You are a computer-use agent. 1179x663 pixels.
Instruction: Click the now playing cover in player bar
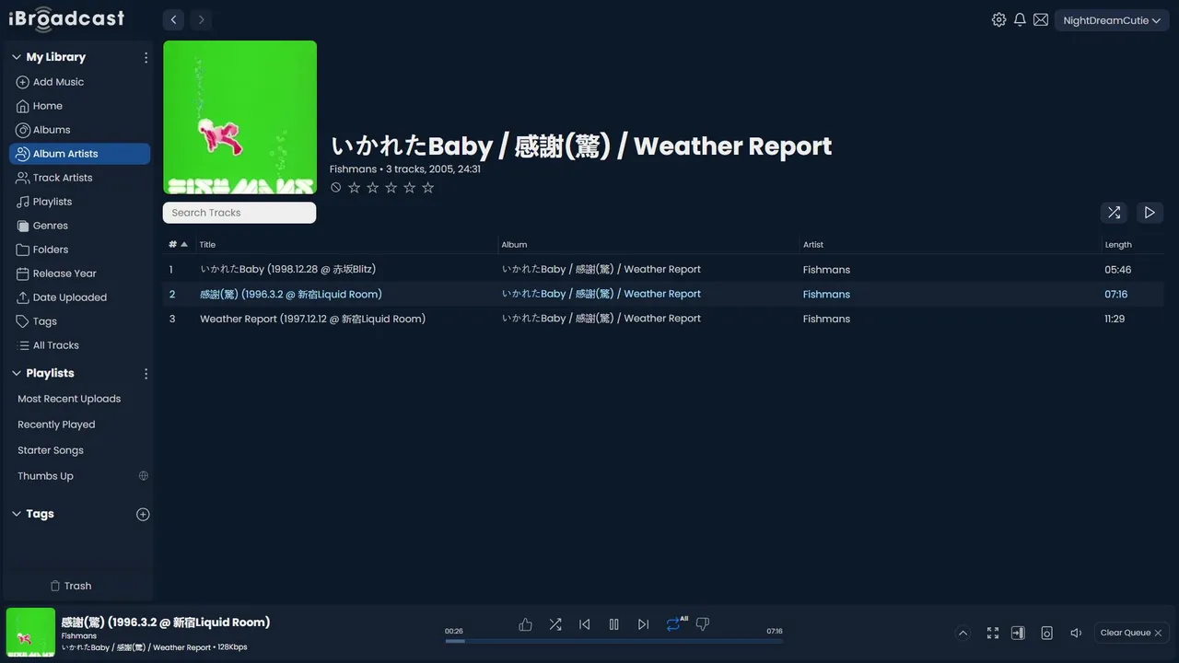coord(30,633)
